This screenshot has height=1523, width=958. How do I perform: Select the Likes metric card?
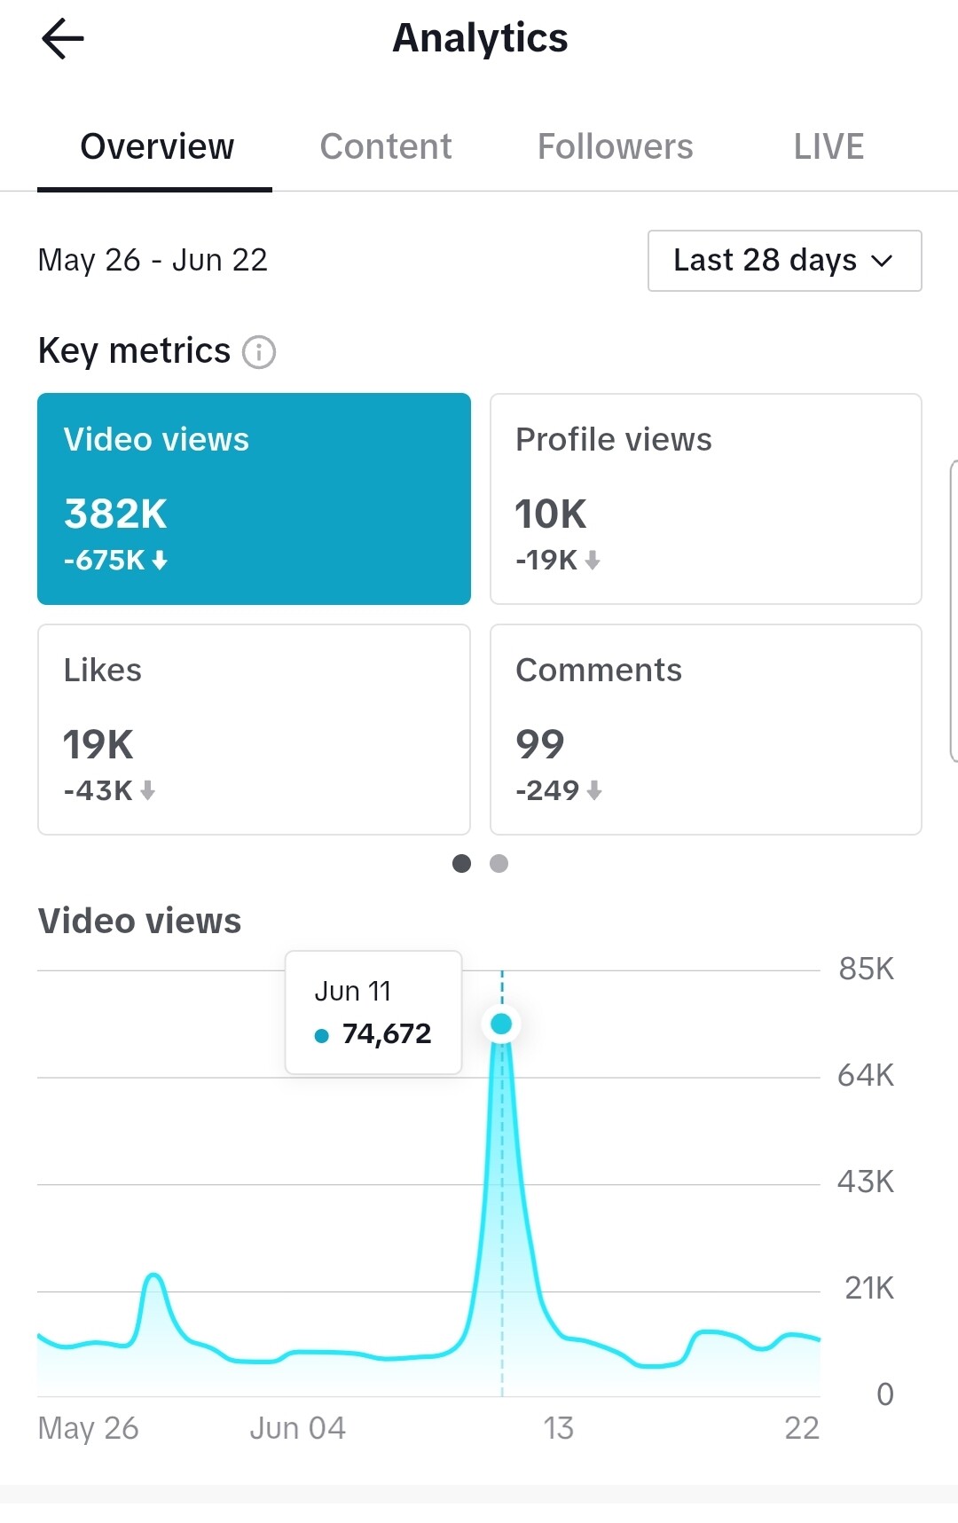point(254,729)
